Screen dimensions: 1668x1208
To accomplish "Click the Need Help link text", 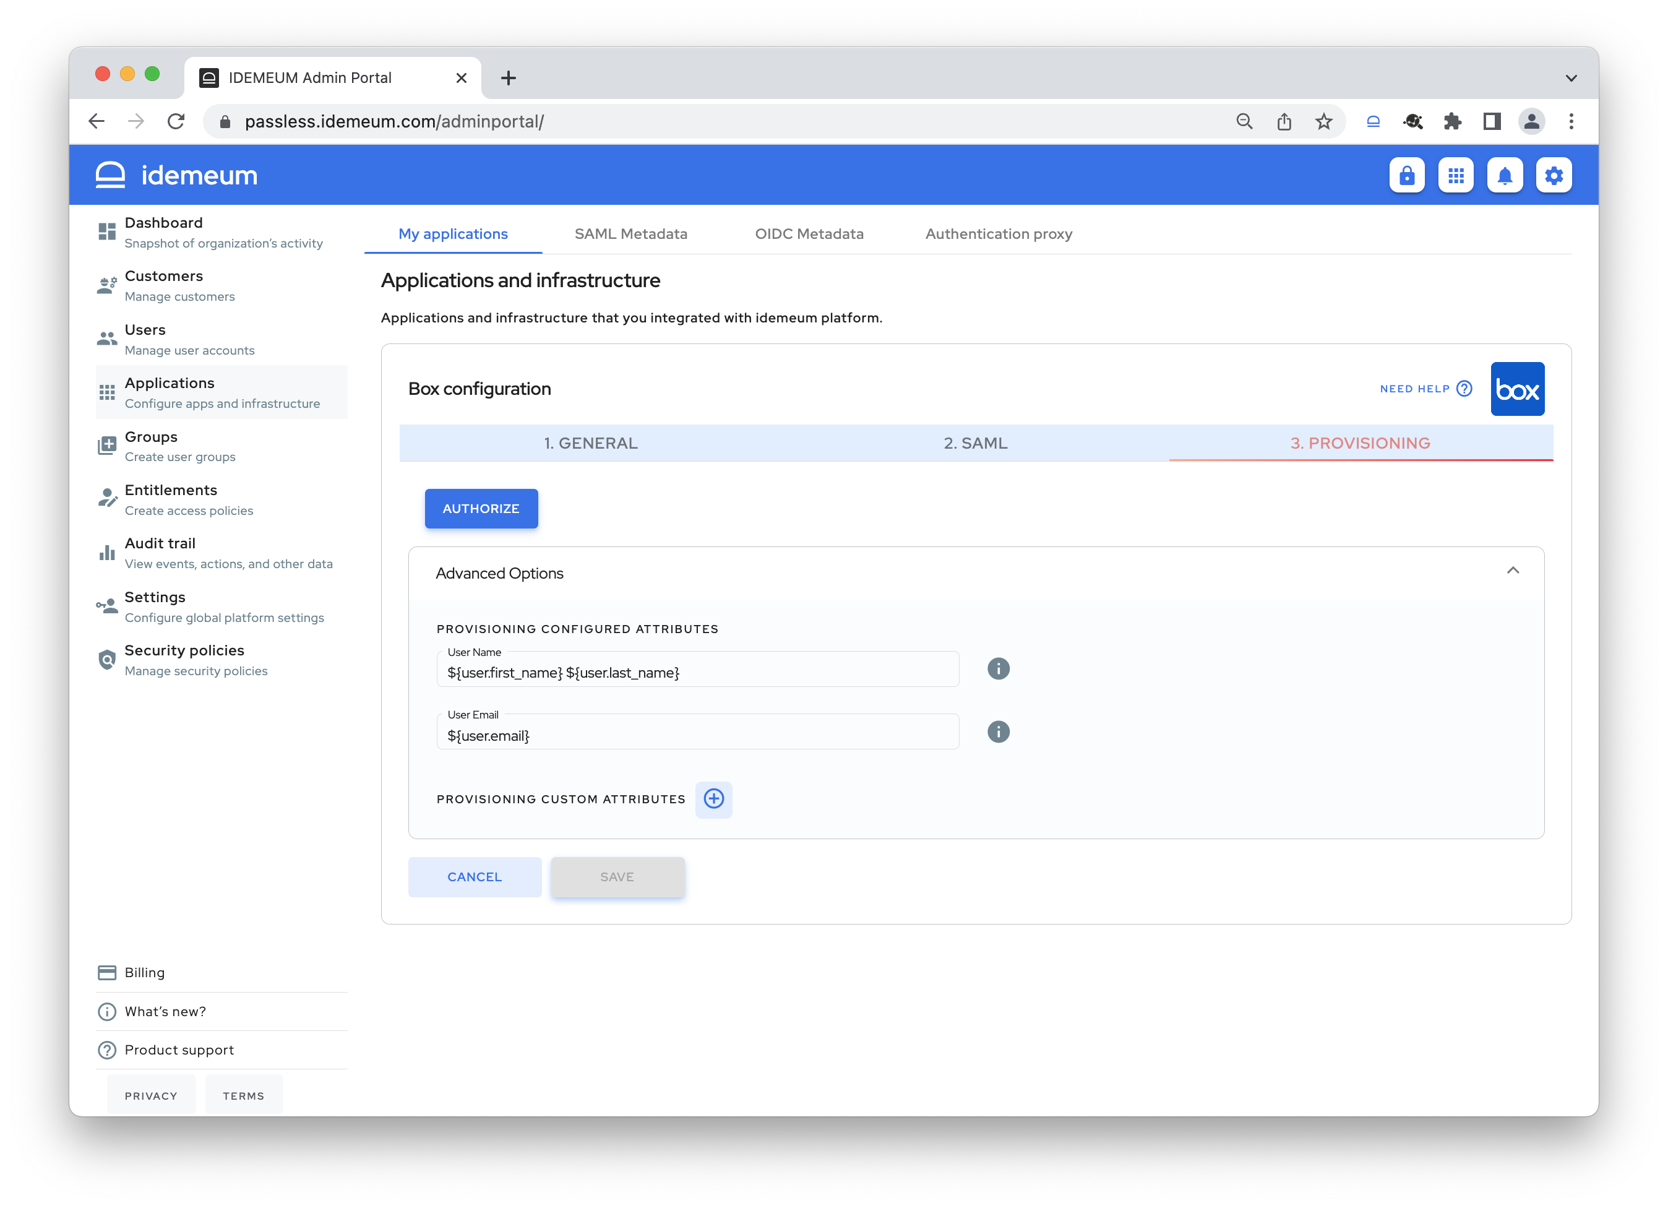I will click(1414, 389).
